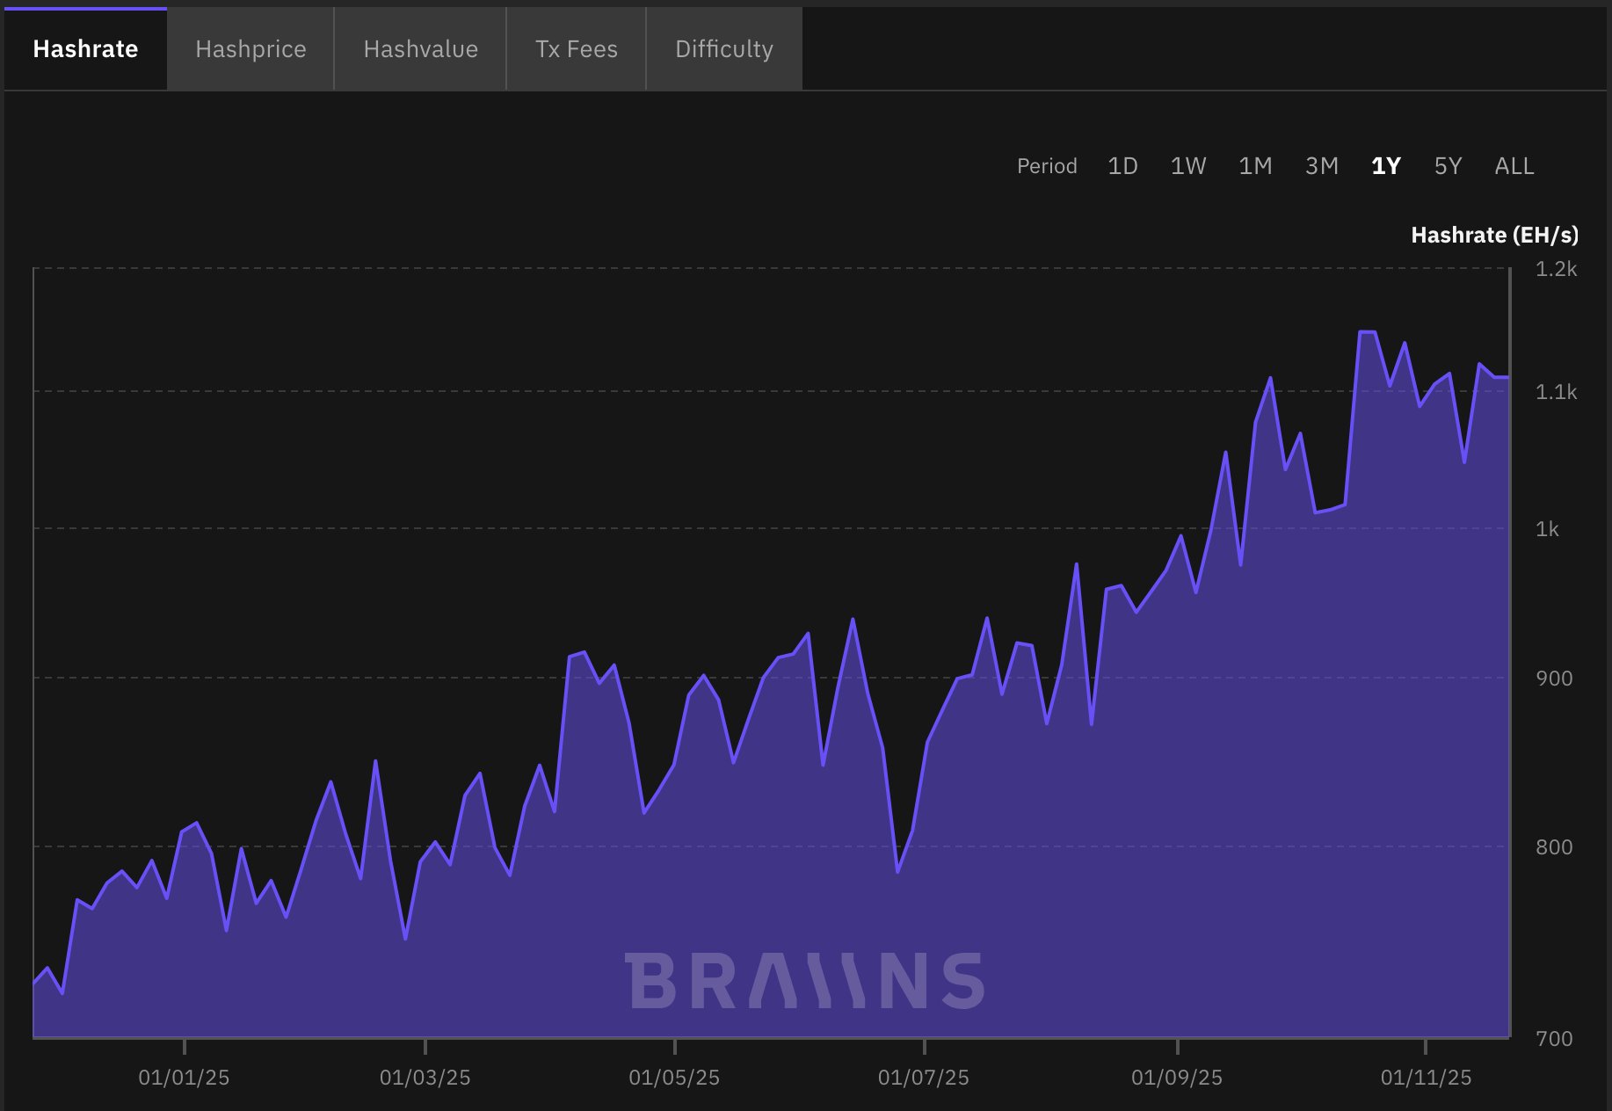Viewport: 1612px width, 1111px height.
Task: Click the 1.1k y-axis label
Action: pos(1556,392)
